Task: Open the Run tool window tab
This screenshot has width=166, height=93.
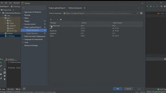Action: (x=3, y=89)
